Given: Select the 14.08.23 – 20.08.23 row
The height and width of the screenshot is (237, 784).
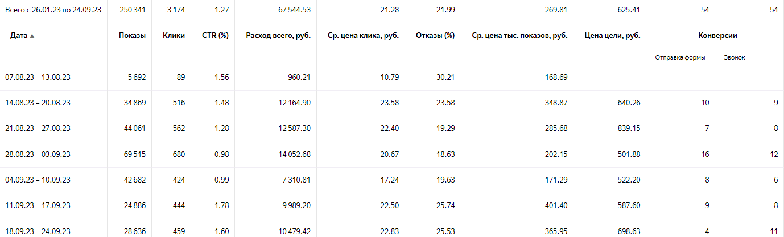Looking at the screenshot, I should click(38, 103).
